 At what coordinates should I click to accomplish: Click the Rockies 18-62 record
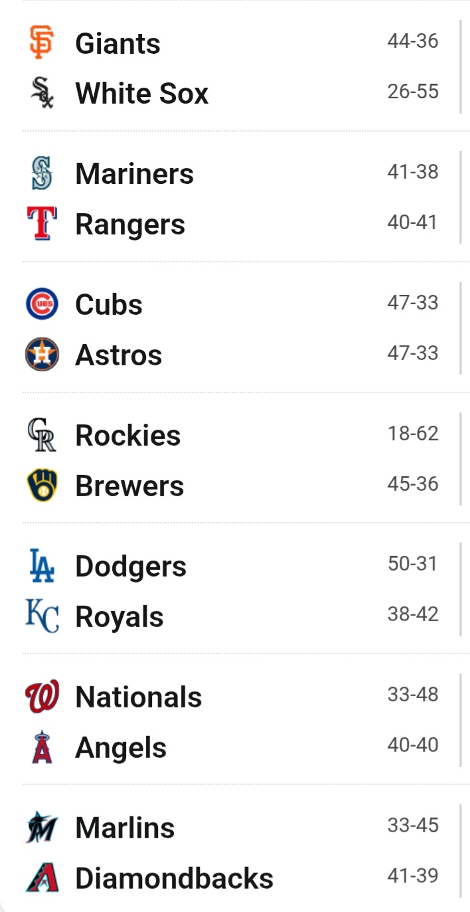tap(413, 434)
